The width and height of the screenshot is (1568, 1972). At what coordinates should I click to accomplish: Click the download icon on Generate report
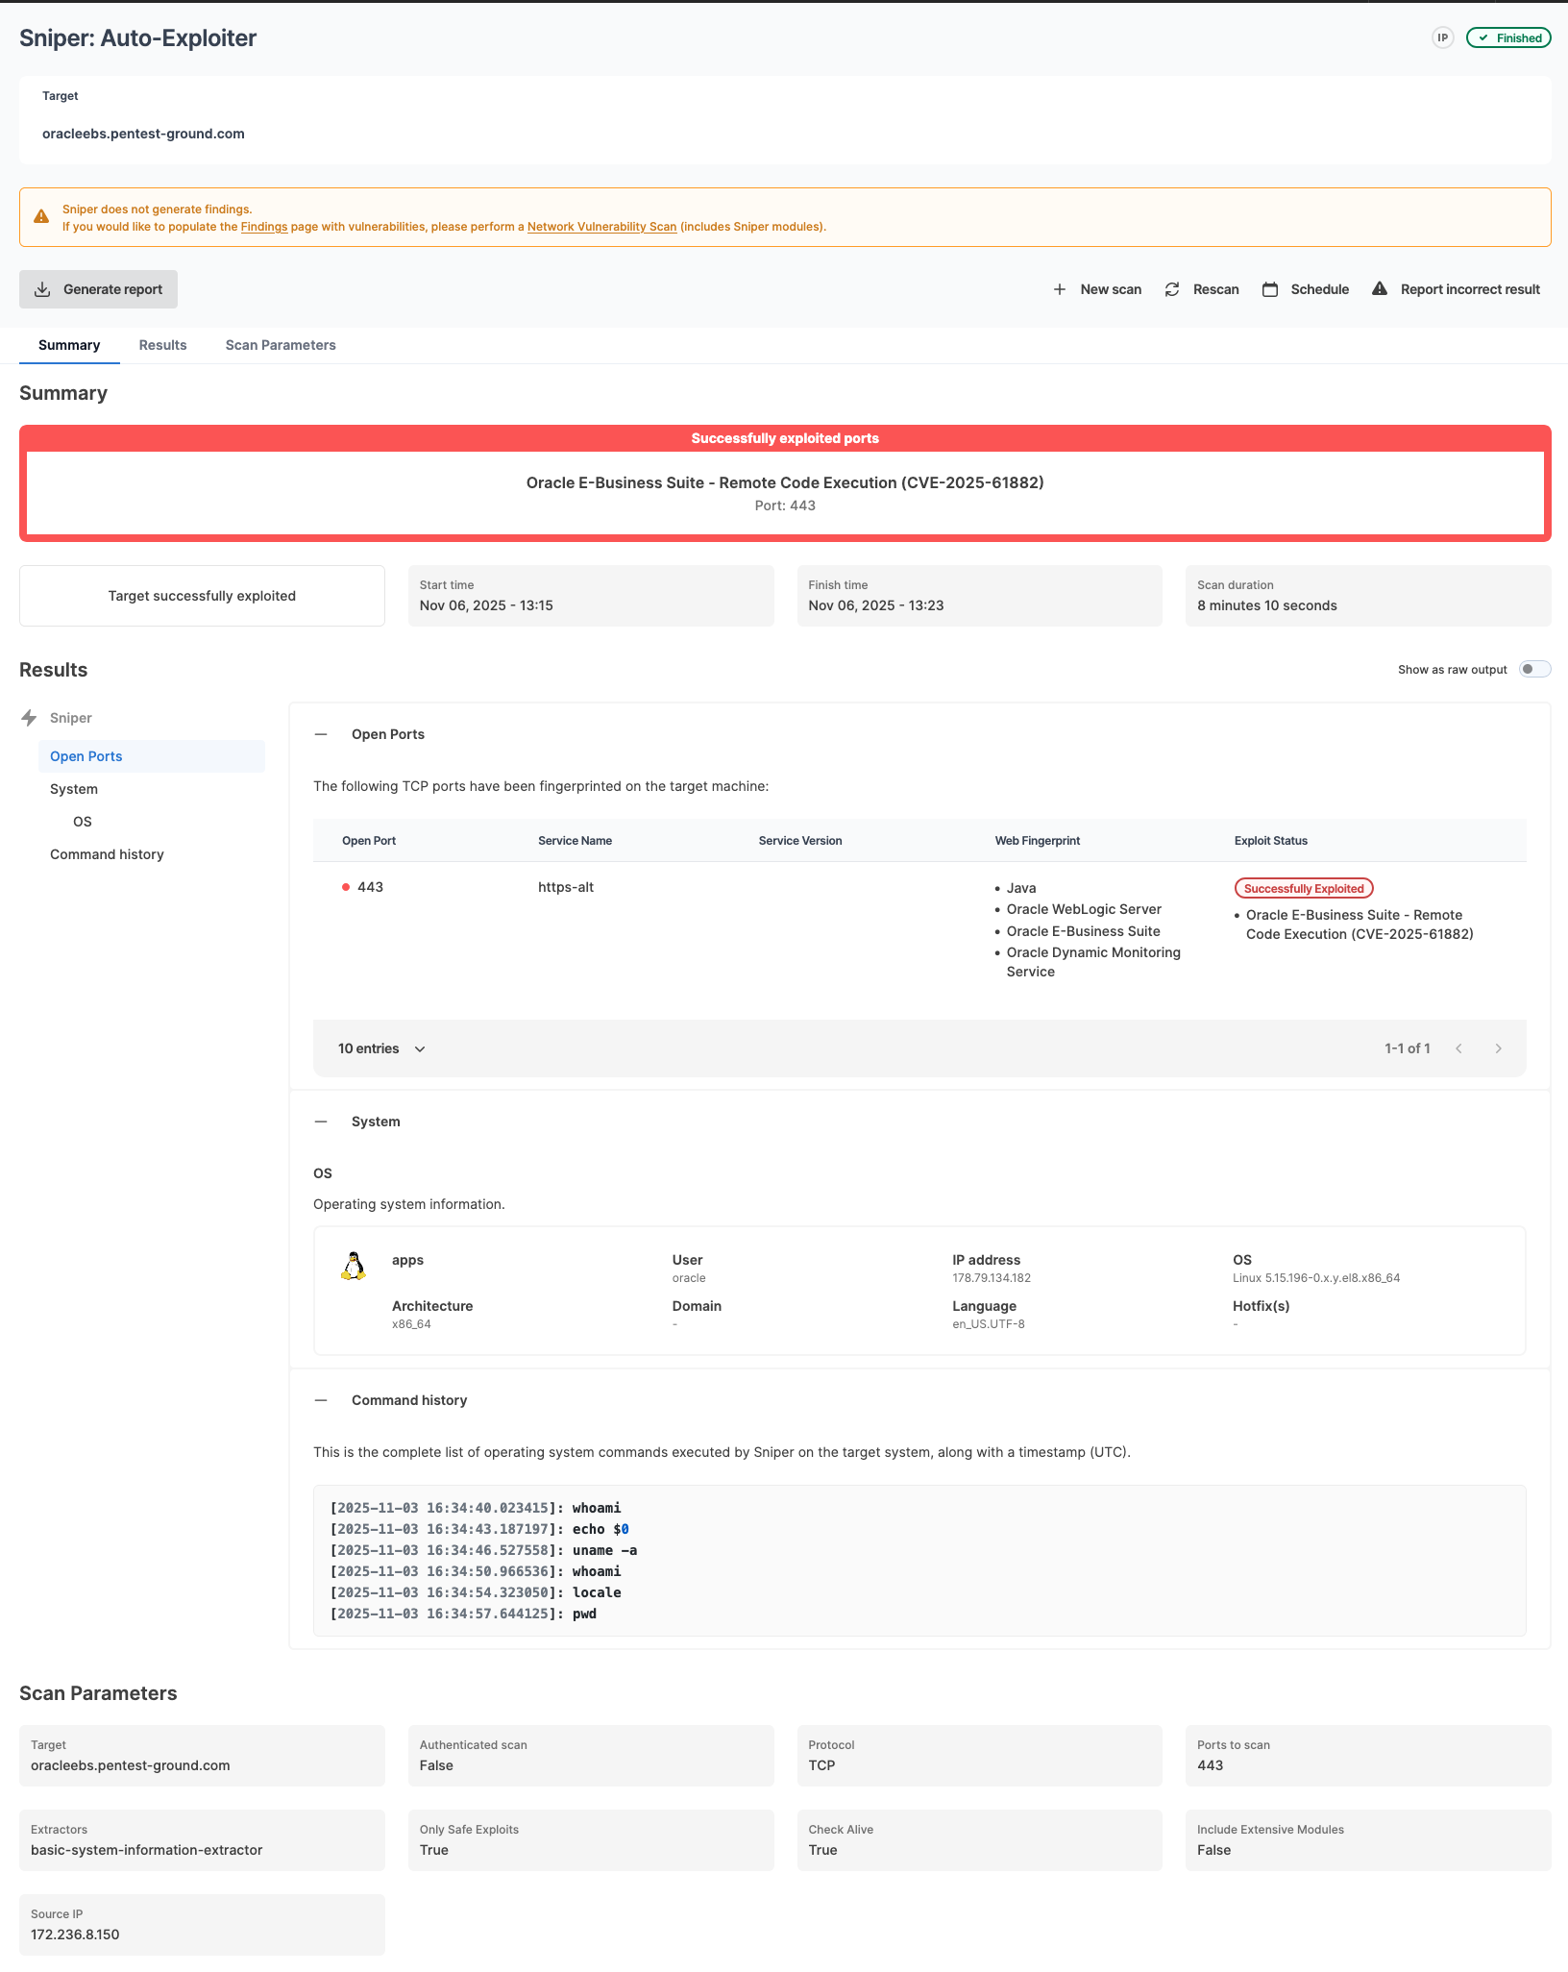(x=42, y=289)
